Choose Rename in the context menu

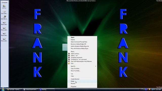click(82, 83)
